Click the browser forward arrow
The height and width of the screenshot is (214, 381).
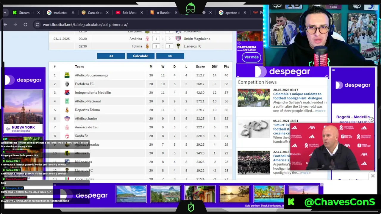[15, 25]
